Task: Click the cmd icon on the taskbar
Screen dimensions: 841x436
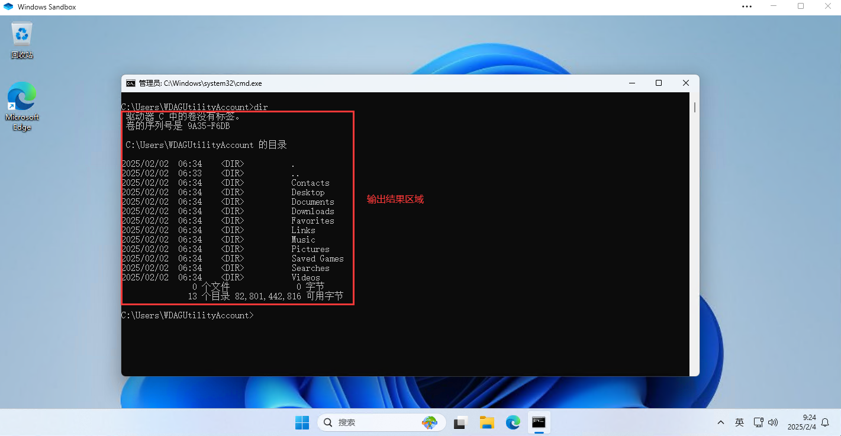Action: point(539,422)
